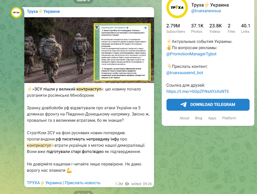Open the Apps footer link

click(212, 118)
